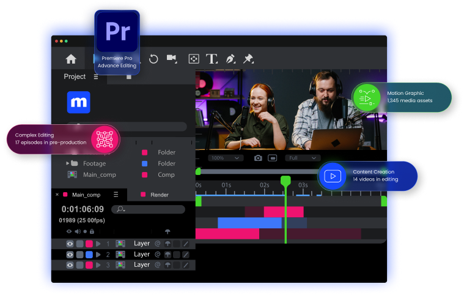Hide Layer 3 with its eye toggle
The image size is (464, 295).
tap(70, 265)
